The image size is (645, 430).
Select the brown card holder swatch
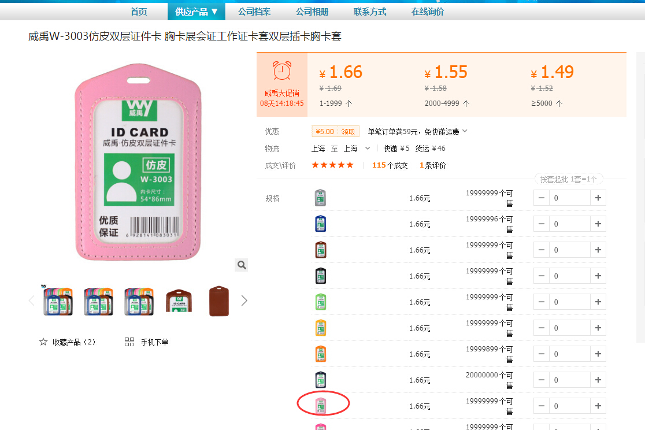[320, 250]
